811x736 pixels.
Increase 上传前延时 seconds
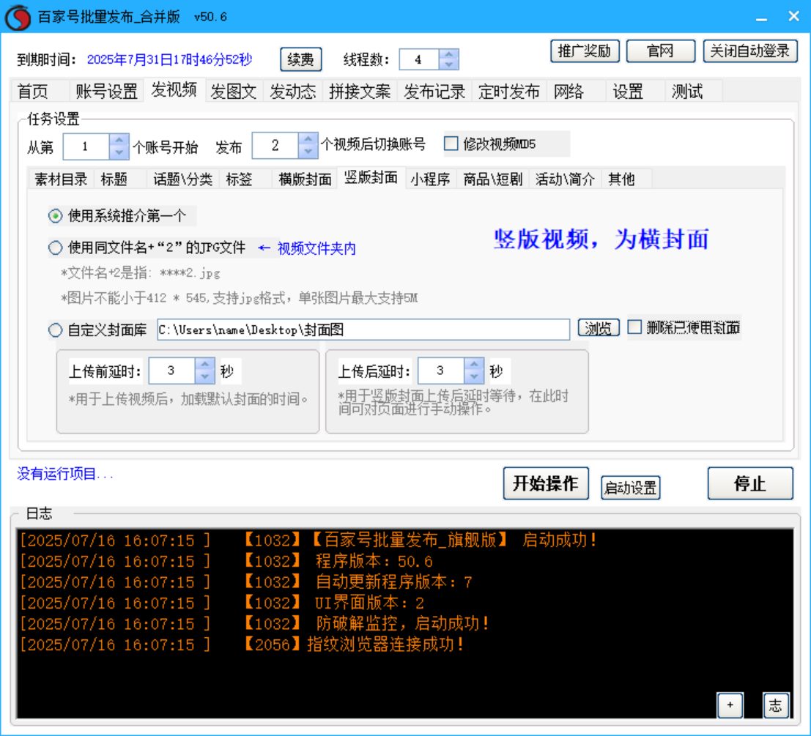pos(205,365)
